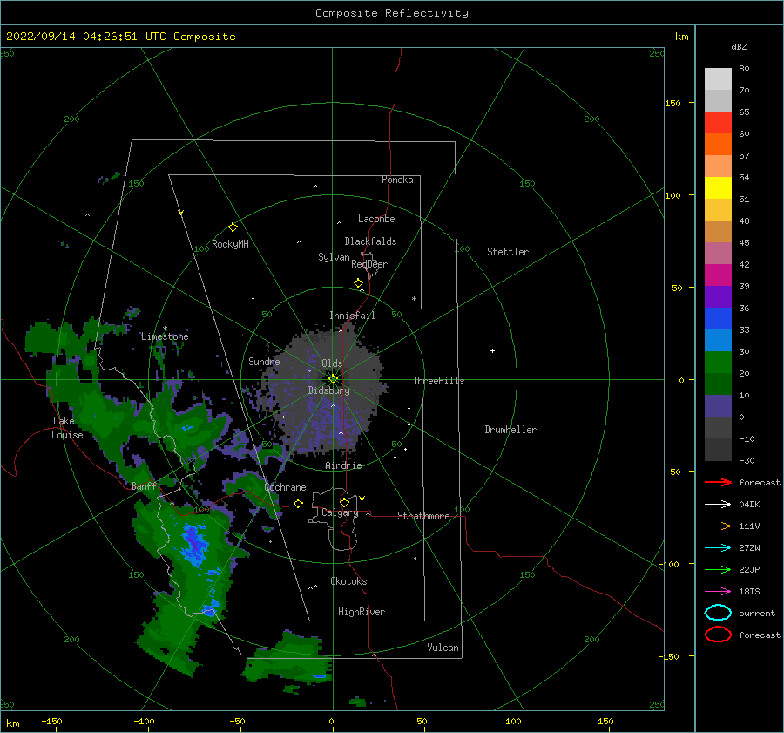Click the Stettler town label

tap(508, 252)
